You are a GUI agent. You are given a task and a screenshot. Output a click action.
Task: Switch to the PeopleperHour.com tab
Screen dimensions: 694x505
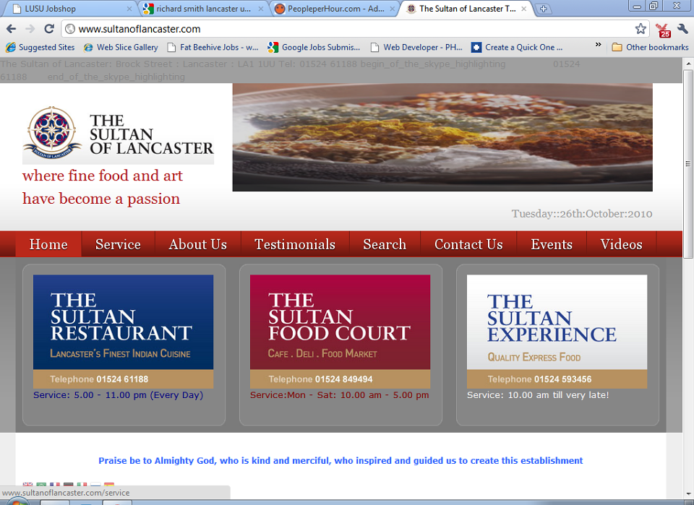click(334, 9)
